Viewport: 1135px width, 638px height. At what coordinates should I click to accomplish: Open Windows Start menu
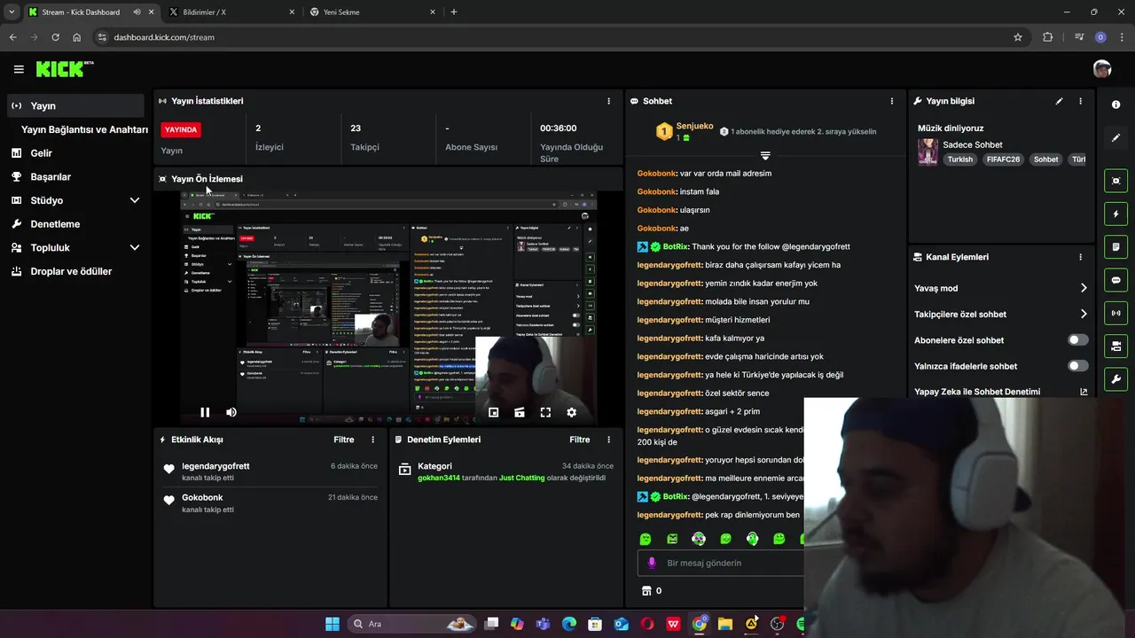333,624
